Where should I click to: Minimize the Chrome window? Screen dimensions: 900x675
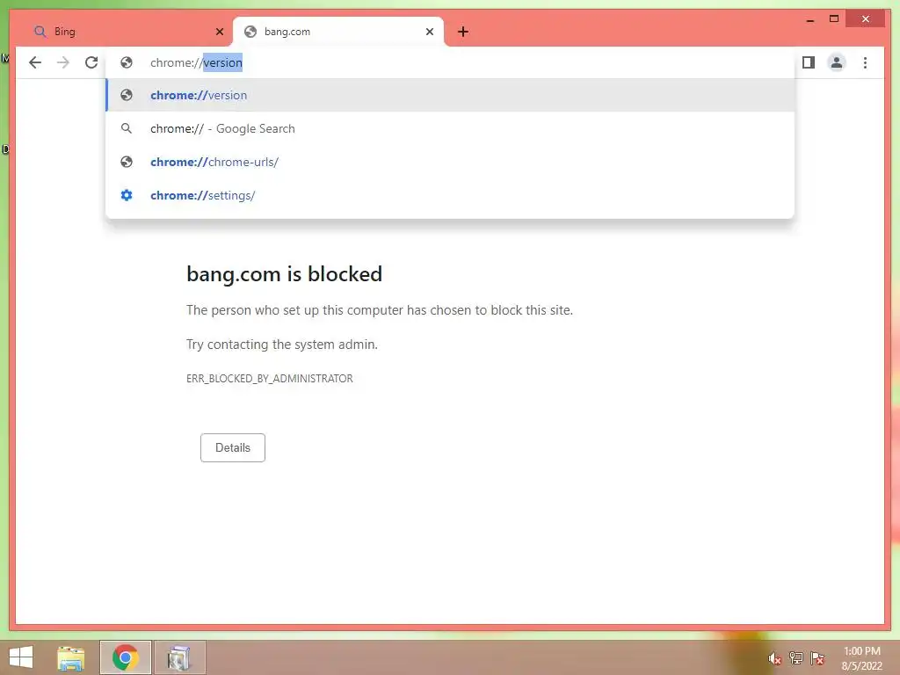810,19
